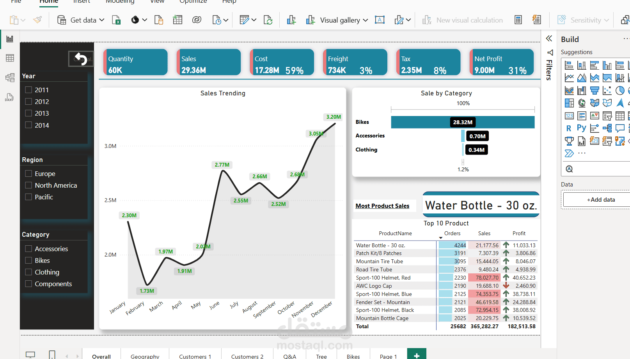
Task: Sort table by Orders column header
Action: pyautogui.click(x=452, y=233)
